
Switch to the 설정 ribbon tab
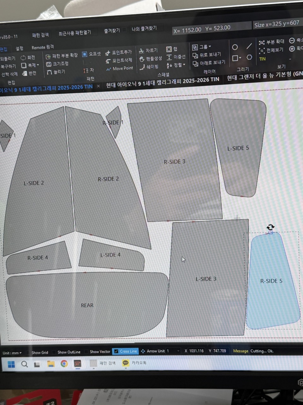20,48
